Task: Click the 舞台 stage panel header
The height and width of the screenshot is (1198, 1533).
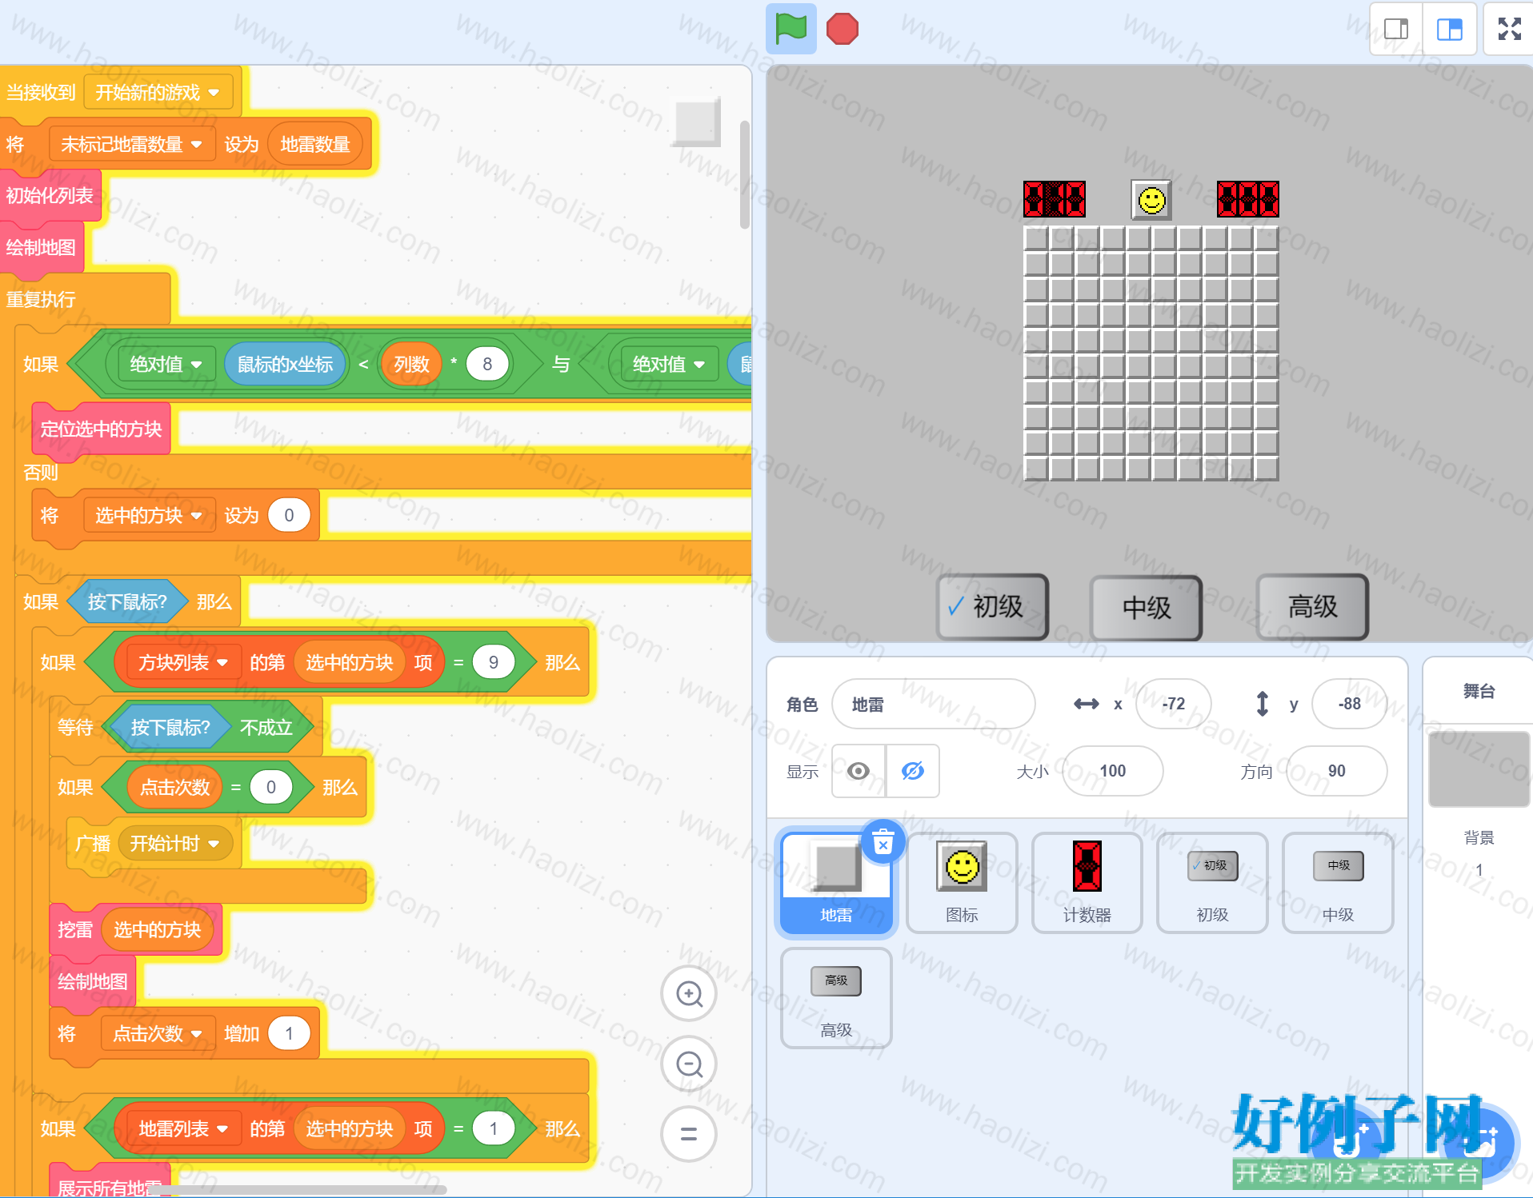Action: 1479,691
